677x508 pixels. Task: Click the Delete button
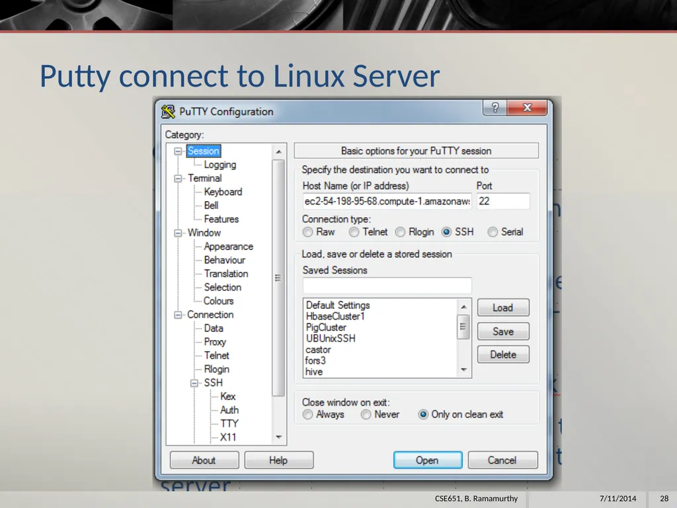point(503,355)
